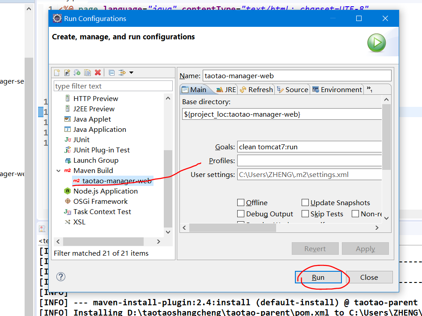This screenshot has height=316, width=422.
Task: Select Node.js Application in configuration list
Action: (x=106, y=191)
